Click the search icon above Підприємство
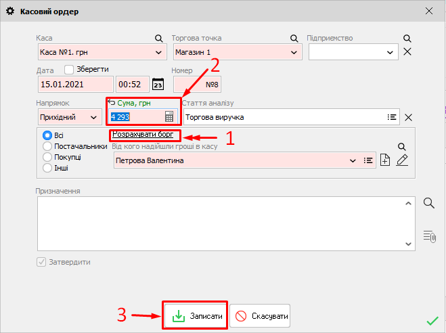Image resolution: width=446 pixels, height=333 pixels. [x=407, y=39]
